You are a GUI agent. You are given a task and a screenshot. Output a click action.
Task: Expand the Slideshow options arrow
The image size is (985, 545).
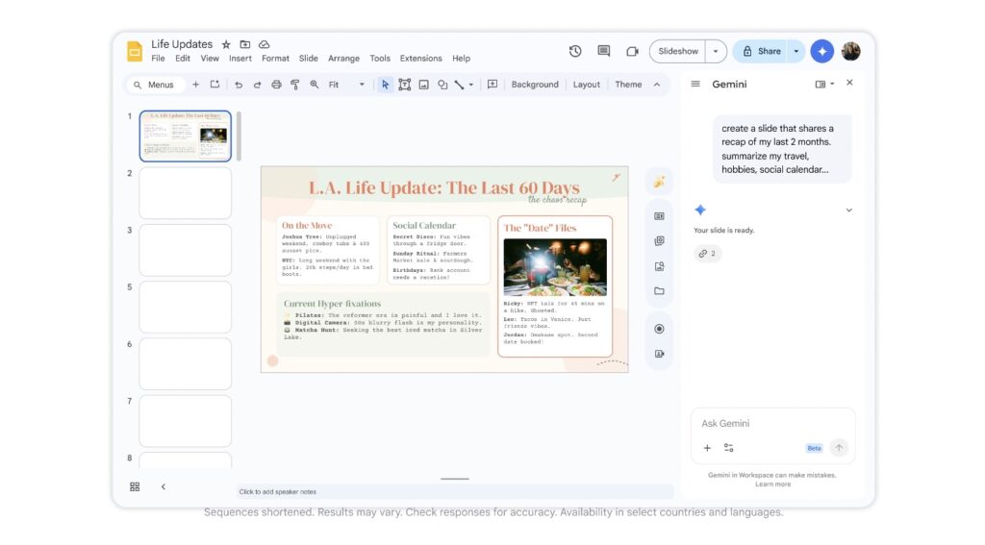716,51
